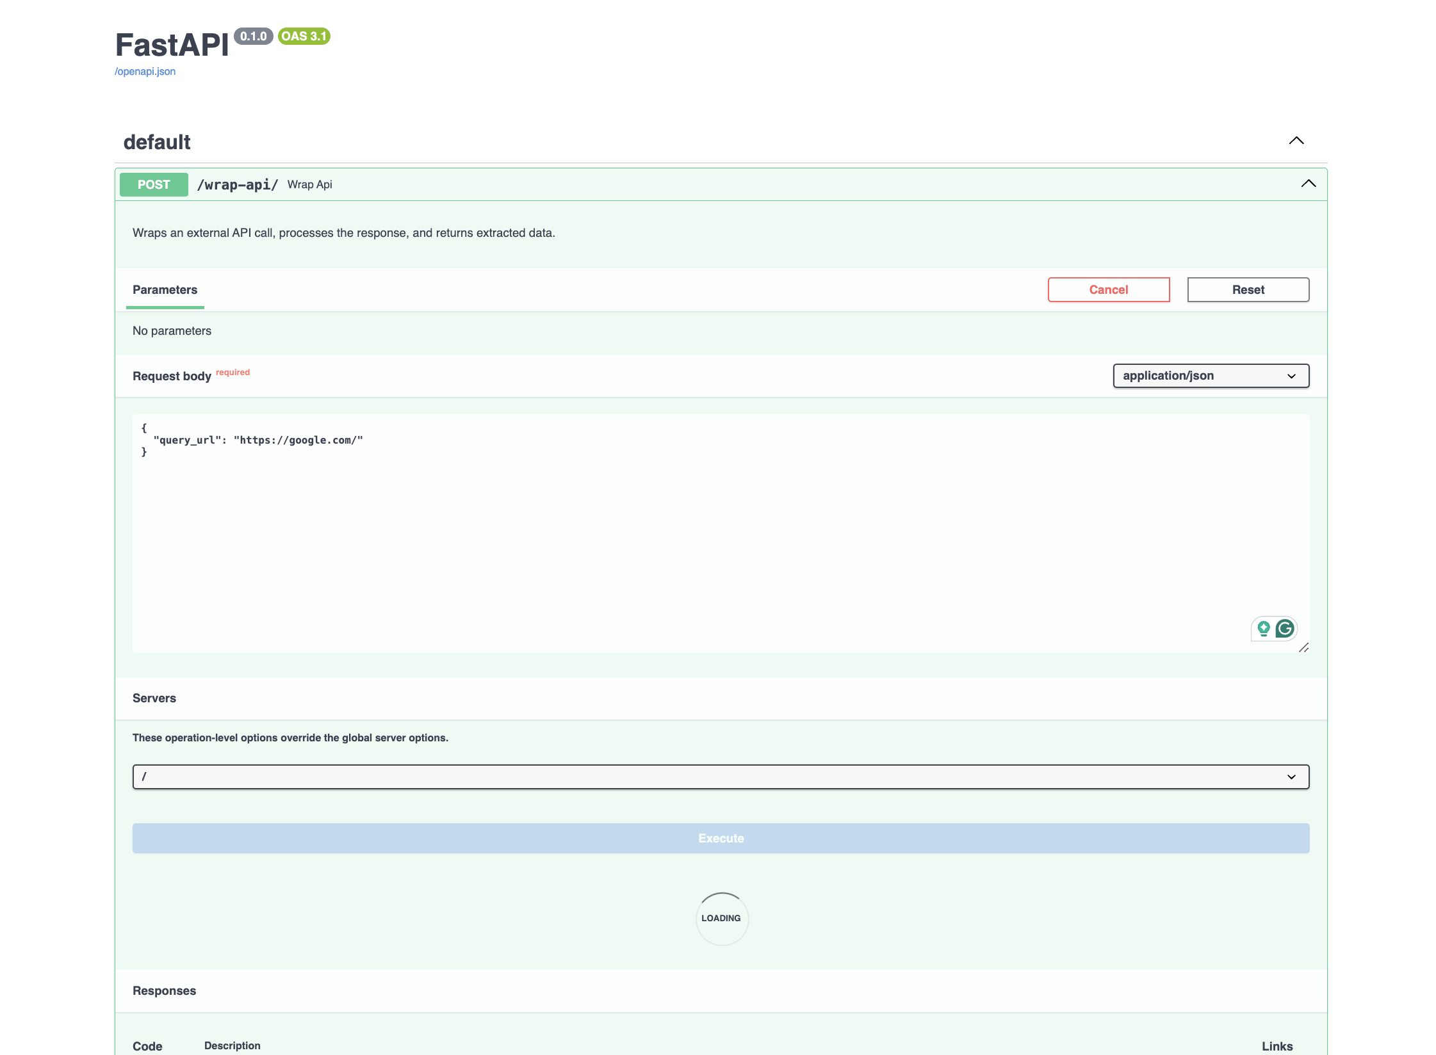Collapse the POST /wrap-api/ operation chevron
Screen dimensions: 1436x1055
1309,184
